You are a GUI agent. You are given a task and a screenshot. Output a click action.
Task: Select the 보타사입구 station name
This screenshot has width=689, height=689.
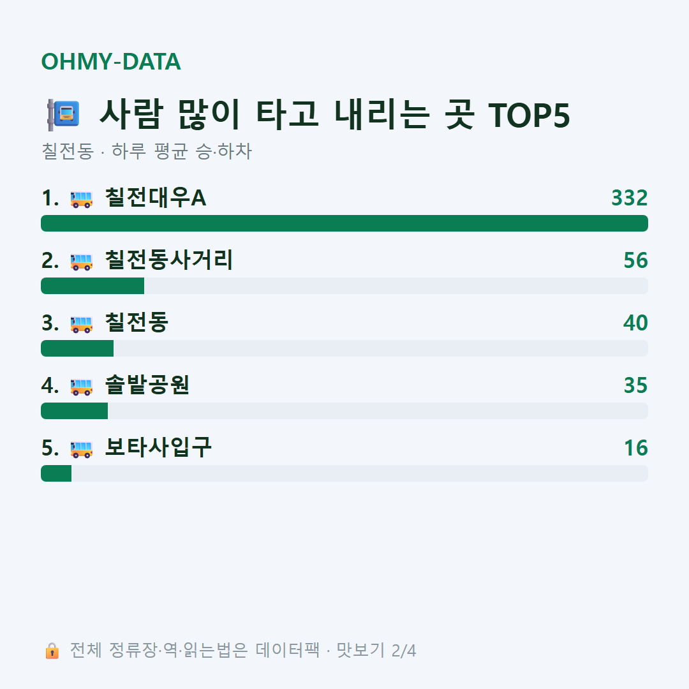[158, 448]
